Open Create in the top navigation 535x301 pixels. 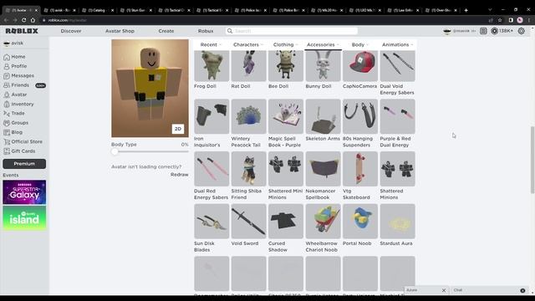pos(166,31)
